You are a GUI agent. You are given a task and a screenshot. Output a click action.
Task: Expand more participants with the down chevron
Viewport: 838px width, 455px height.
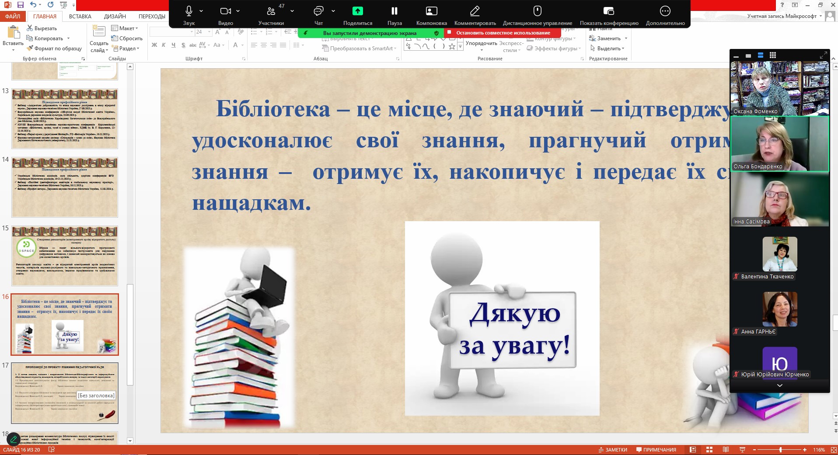(779, 386)
